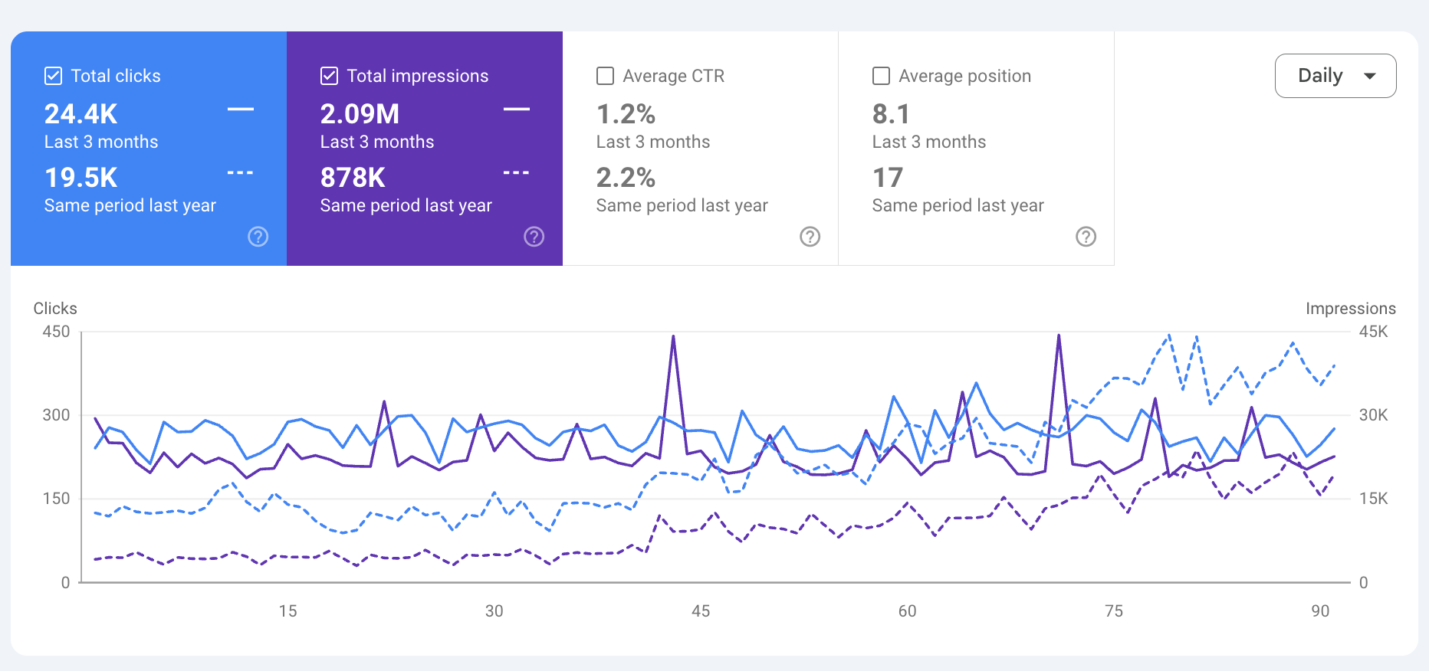Open help for Total clicks metric
1429x671 pixels.
pyautogui.click(x=258, y=237)
